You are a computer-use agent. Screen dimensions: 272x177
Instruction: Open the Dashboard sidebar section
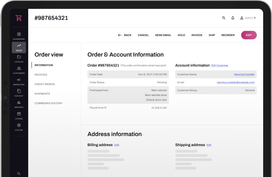pyautogui.click(x=19, y=36)
